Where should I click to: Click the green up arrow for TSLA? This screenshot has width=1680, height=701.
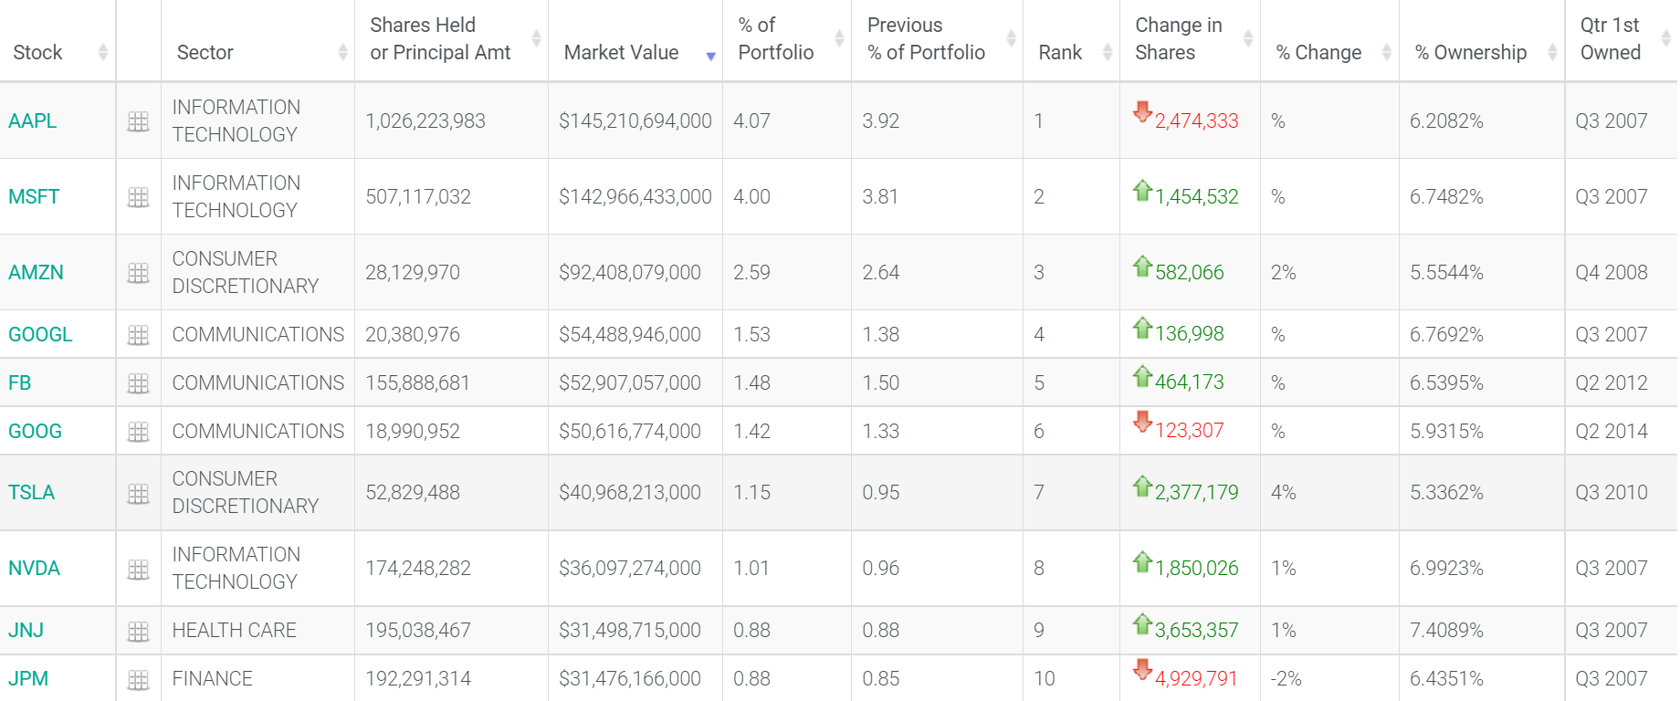point(1142,486)
